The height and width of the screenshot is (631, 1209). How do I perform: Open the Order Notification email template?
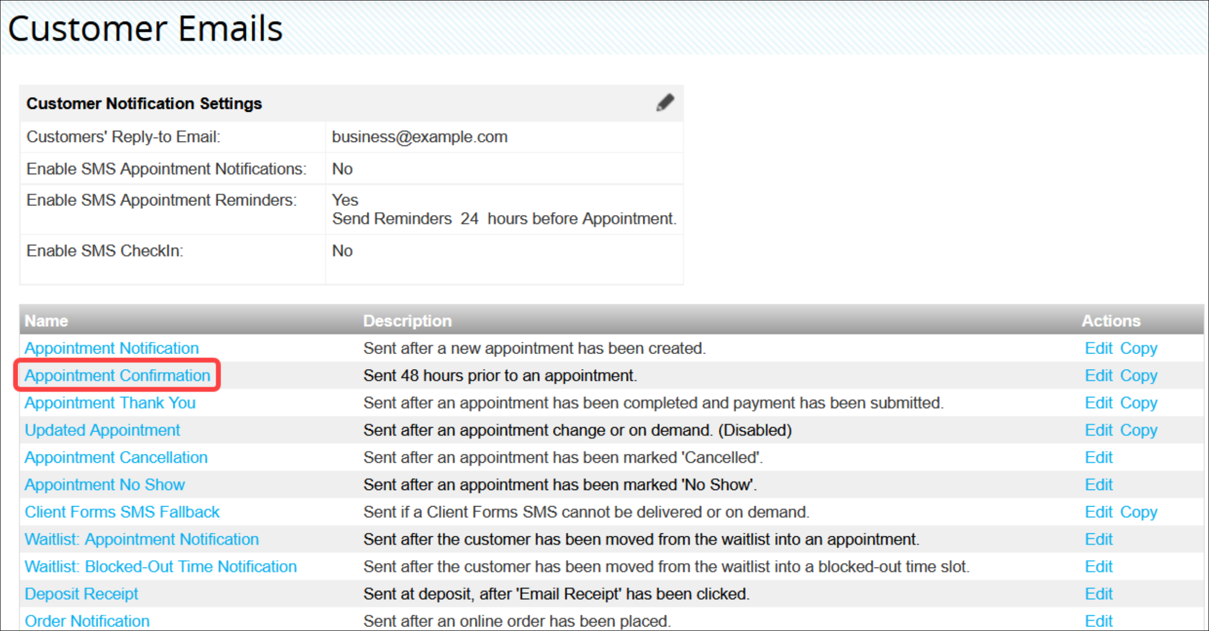[x=87, y=620]
